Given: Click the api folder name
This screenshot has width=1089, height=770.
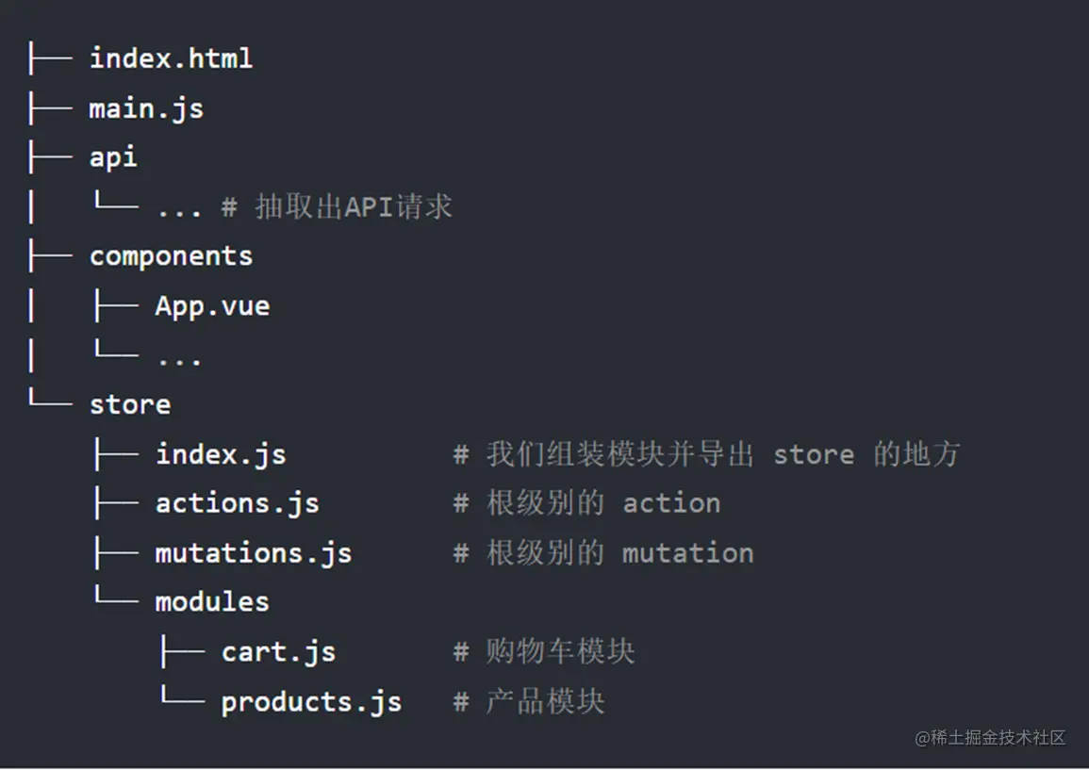Looking at the screenshot, I should point(113,157).
